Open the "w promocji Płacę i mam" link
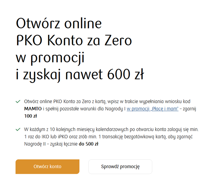This screenshot has width=212, height=183. [x=152, y=109]
